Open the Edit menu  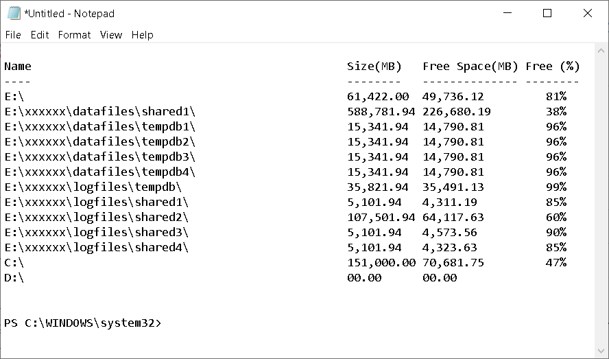[40, 35]
